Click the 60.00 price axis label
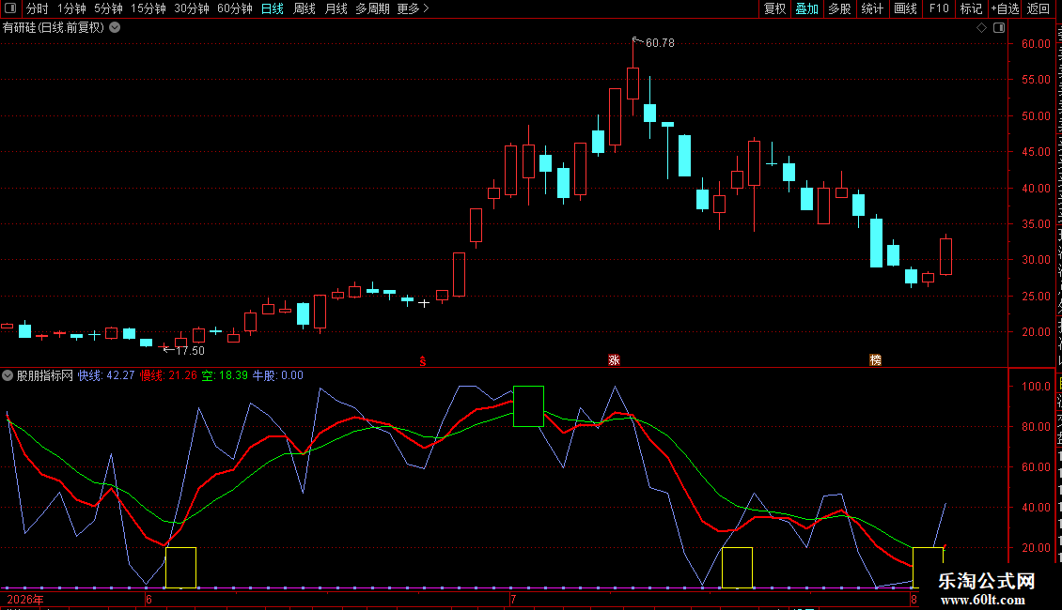The image size is (1062, 610). (1037, 44)
